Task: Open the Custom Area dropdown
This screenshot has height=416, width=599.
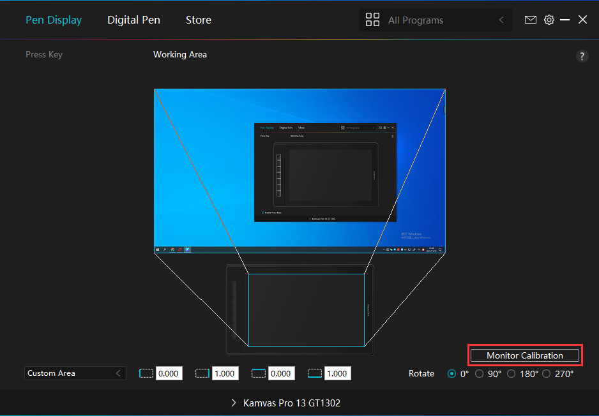Action: pyautogui.click(x=75, y=373)
